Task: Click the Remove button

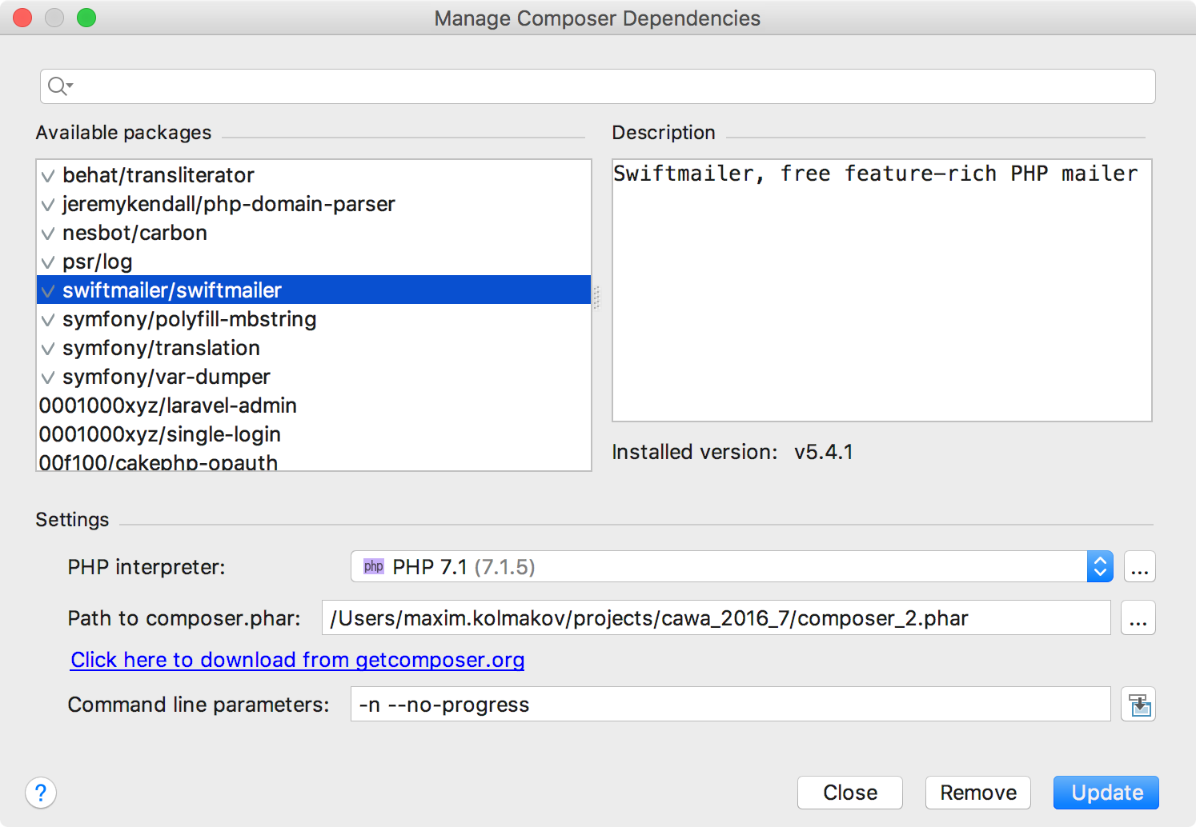Action: [x=978, y=793]
